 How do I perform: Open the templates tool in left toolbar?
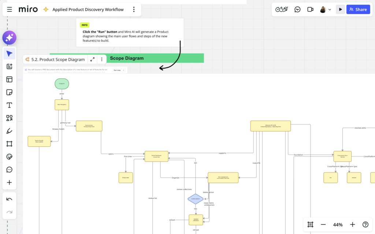pos(9,67)
